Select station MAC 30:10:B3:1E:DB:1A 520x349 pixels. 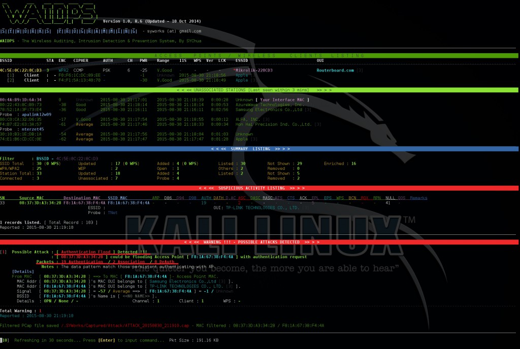(x=21, y=134)
